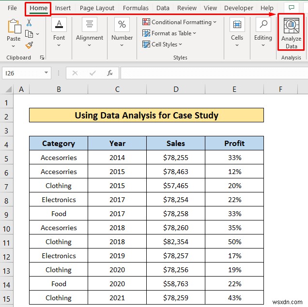Open the Comments speech bubble icon
The width and height of the screenshot is (308, 307).
[x=291, y=8]
